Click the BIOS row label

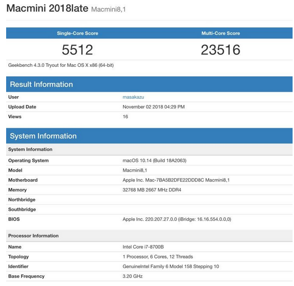point(14,219)
